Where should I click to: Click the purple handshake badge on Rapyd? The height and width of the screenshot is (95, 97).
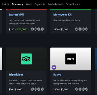54,67
